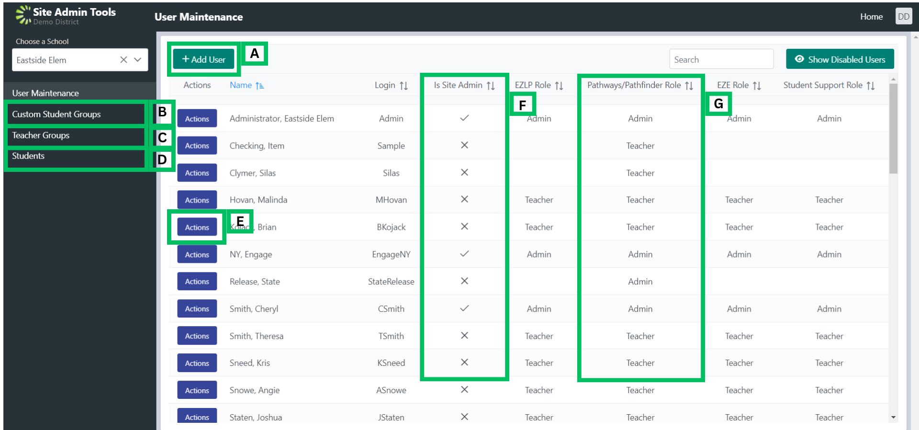Viewport: 919px width, 430px height.
Task: Click site admin checkmark for Administrator, Eastside Elem
Action: 464,118
